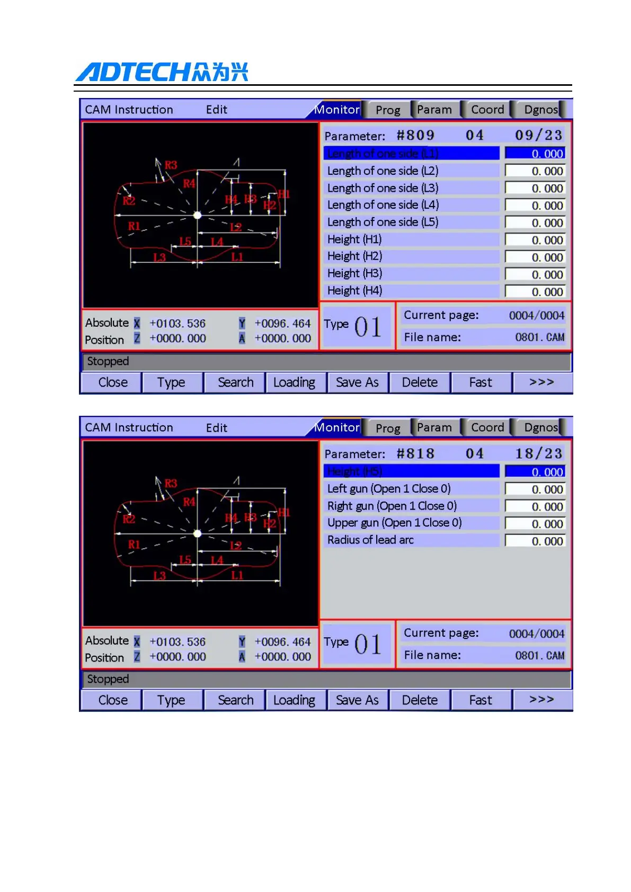Screen dimensions: 631x892
Task: Click >>> next softkey in upper screen
Action: tap(543, 382)
